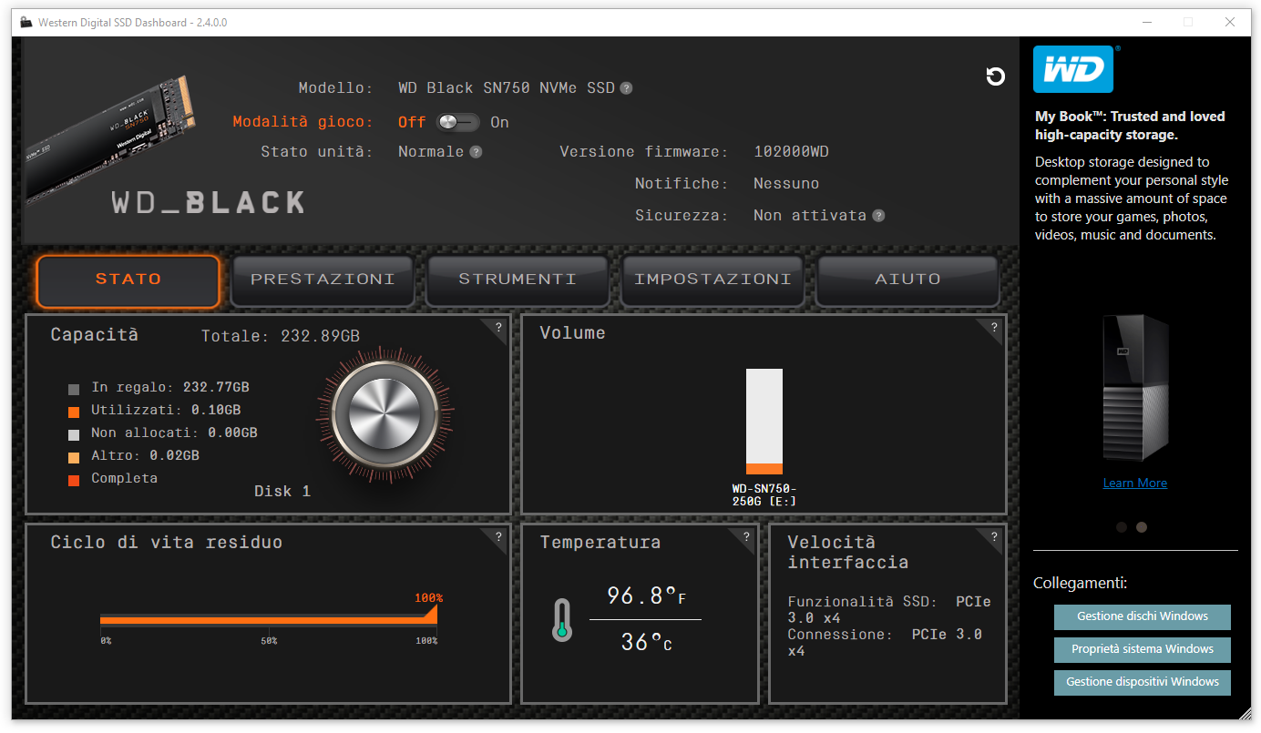Click the Disk 1 label
Viewport: 1261px width, 733px height.
coord(282,492)
